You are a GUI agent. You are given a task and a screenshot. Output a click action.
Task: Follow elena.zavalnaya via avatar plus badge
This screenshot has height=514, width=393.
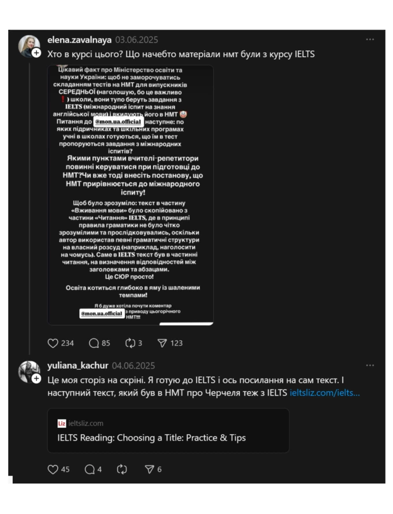36,53
